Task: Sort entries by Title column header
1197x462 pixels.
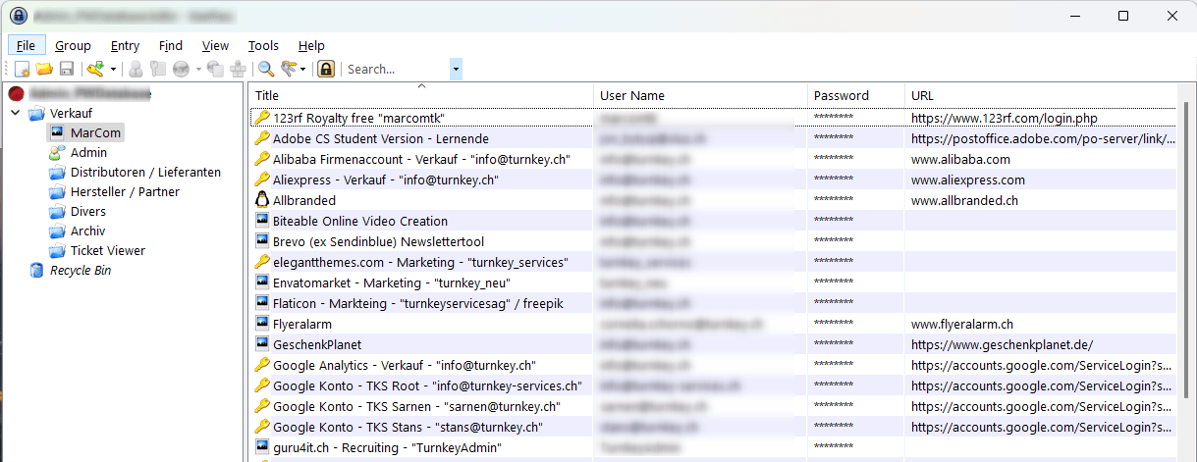Action: coord(422,95)
